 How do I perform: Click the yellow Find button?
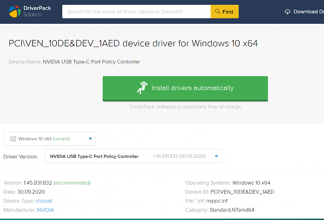click(225, 12)
